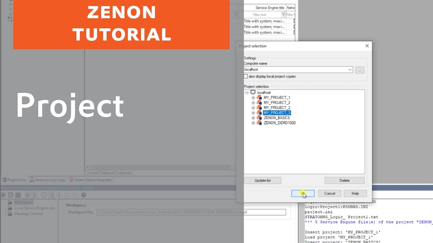Click the first view-mode icon in properties toolbar
This screenshot has height=243, width=433.
click(4, 195)
